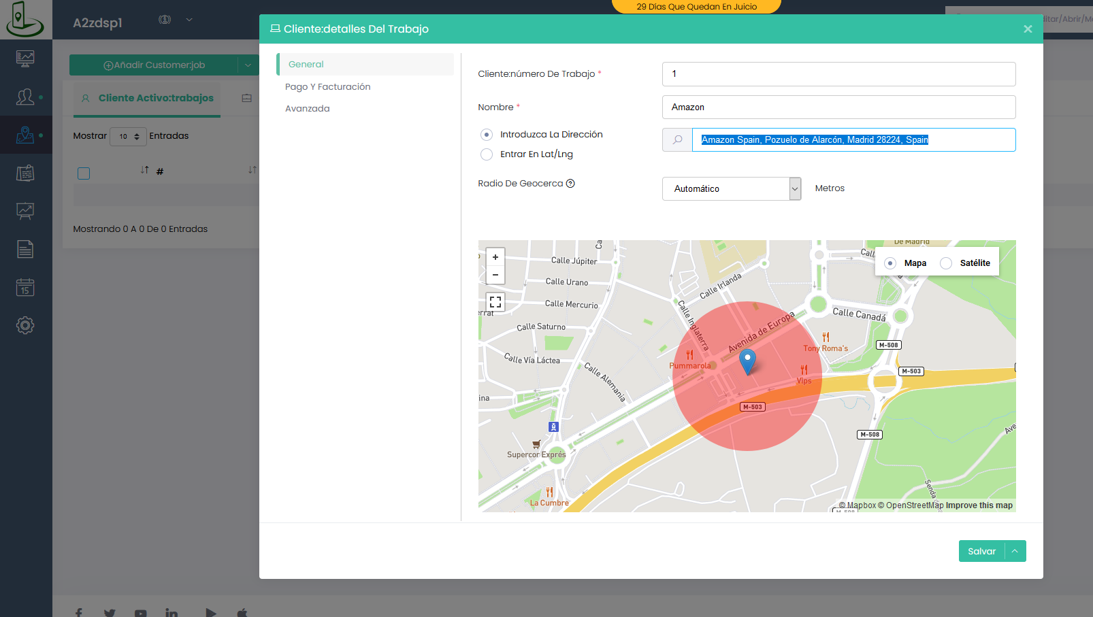Click the Nombre field containing Amazon
This screenshot has height=617, width=1093.
[x=839, y=107]
